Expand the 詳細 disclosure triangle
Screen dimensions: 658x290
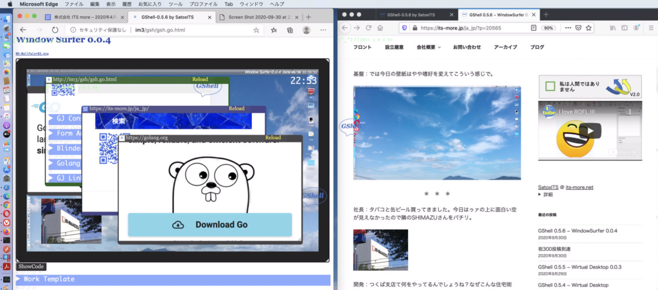[540, 194]
